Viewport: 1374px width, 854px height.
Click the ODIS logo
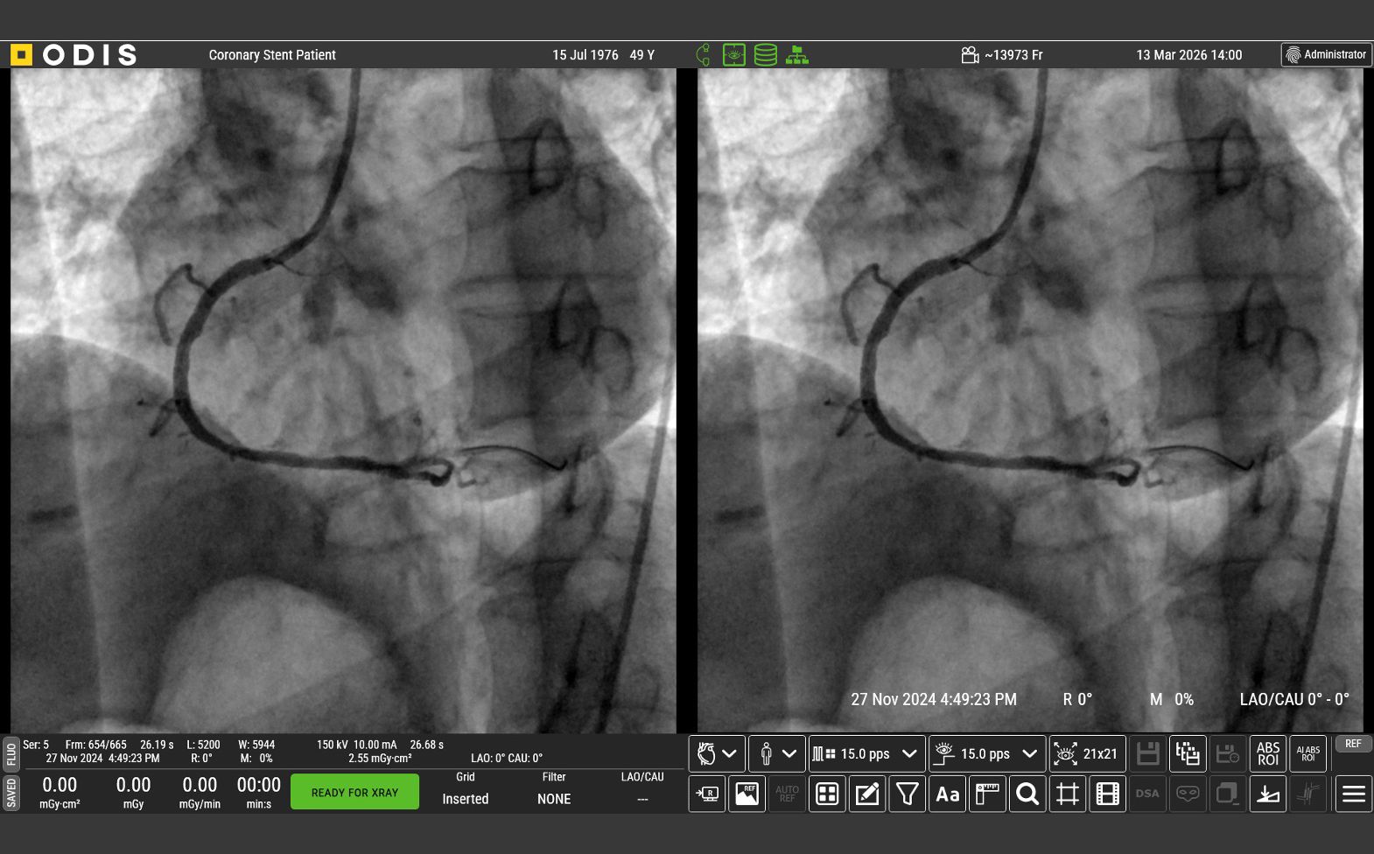pyautogui.click(x=74, y=55)
